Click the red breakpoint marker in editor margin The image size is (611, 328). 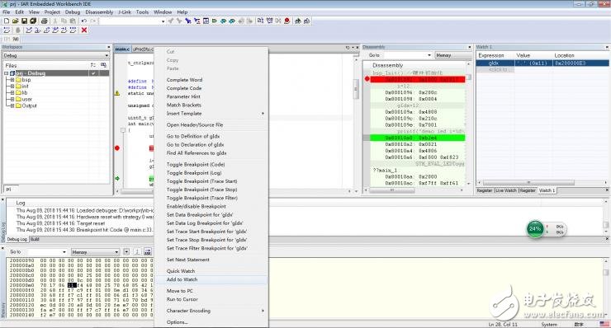click(x=117, y=148)
